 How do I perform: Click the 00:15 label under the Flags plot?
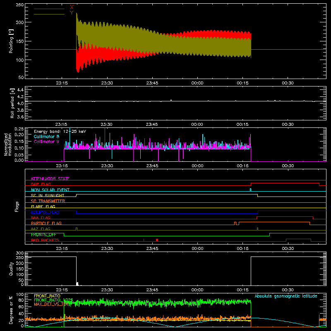click(242, 249)
